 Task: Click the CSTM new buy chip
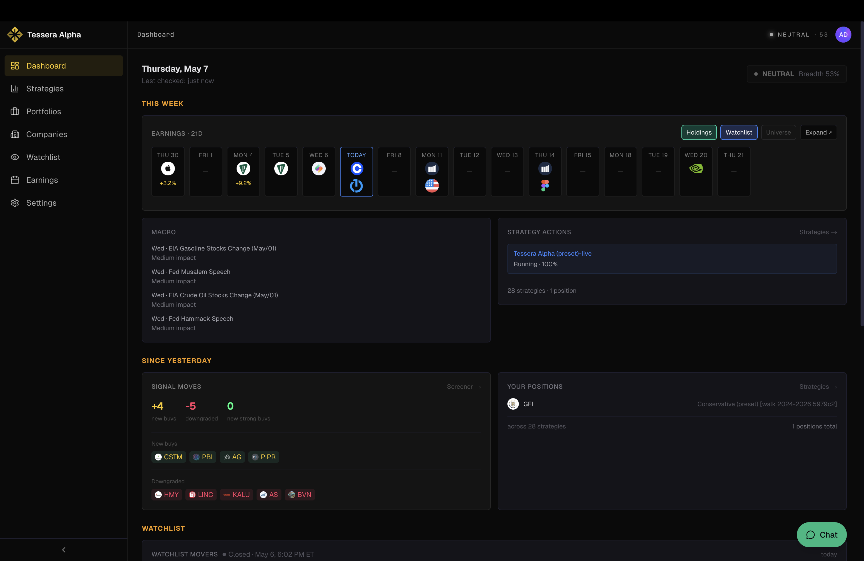(169, 457)
